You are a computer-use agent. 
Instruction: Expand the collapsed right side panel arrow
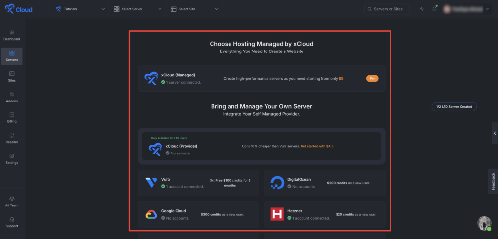tap(495, 133)
